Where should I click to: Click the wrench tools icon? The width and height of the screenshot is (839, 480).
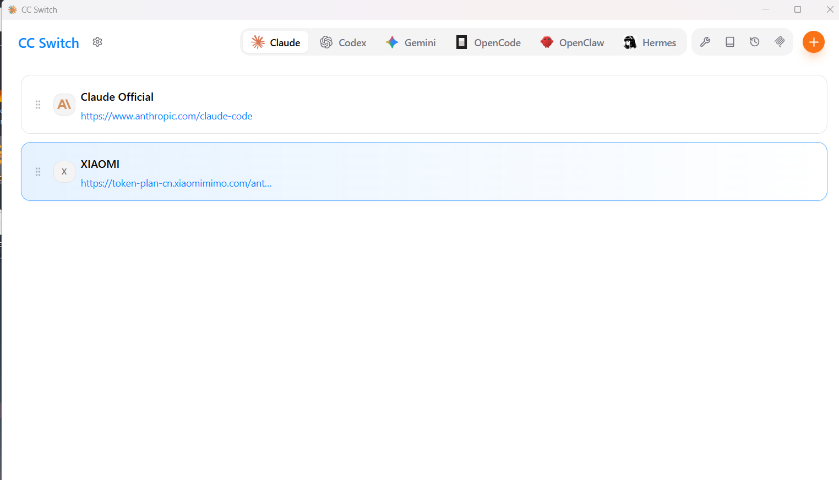(705, 42)
